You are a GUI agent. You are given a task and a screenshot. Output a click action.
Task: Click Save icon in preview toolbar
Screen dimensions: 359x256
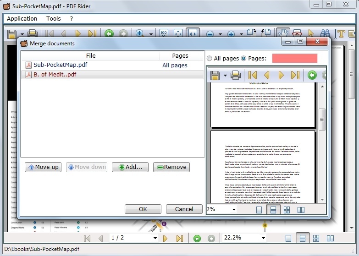(215, 76)
